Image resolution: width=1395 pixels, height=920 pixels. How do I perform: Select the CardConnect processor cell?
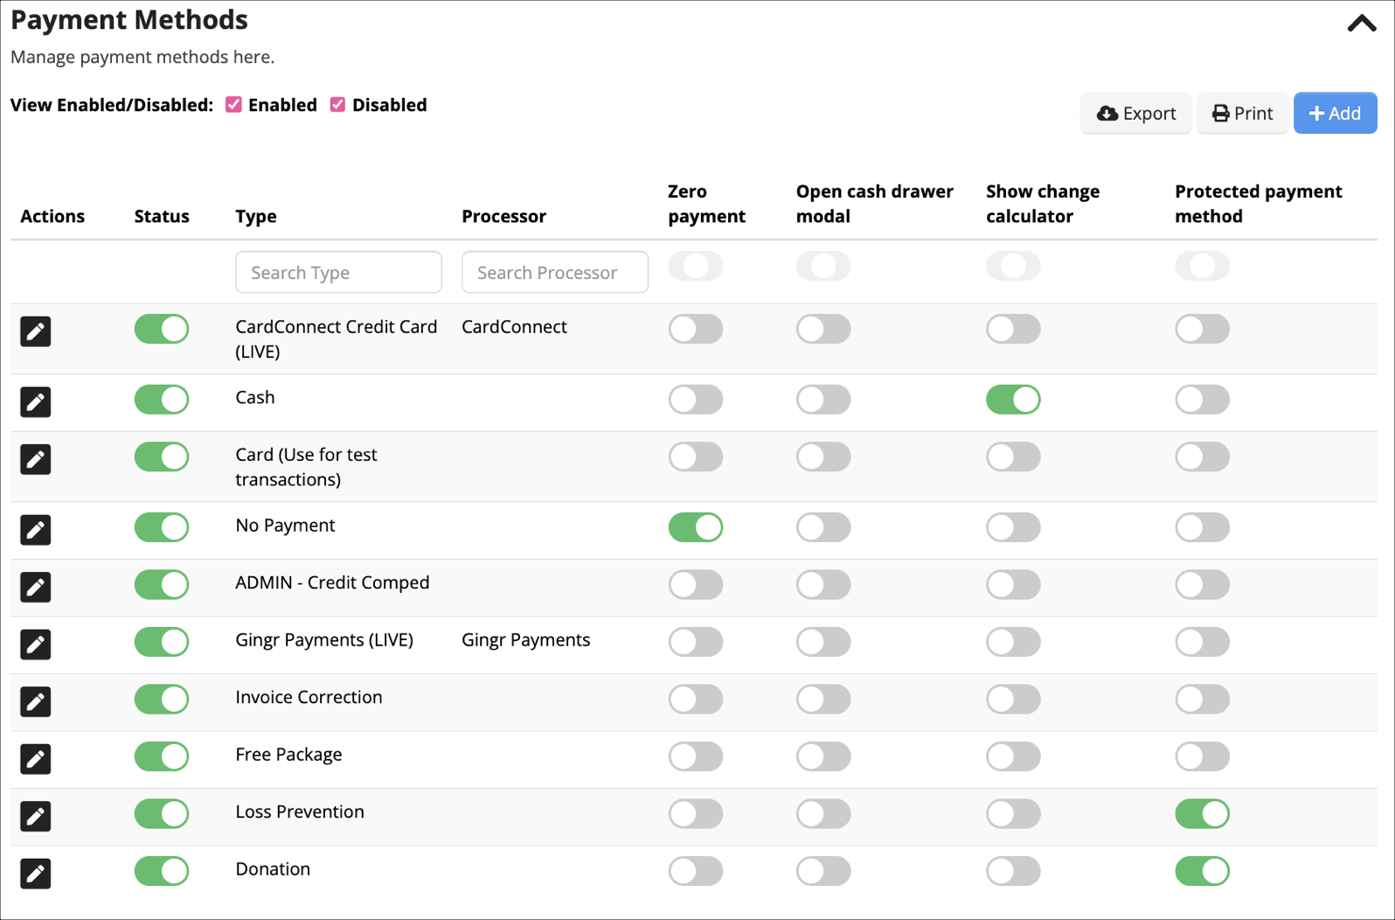coord(514,327)
